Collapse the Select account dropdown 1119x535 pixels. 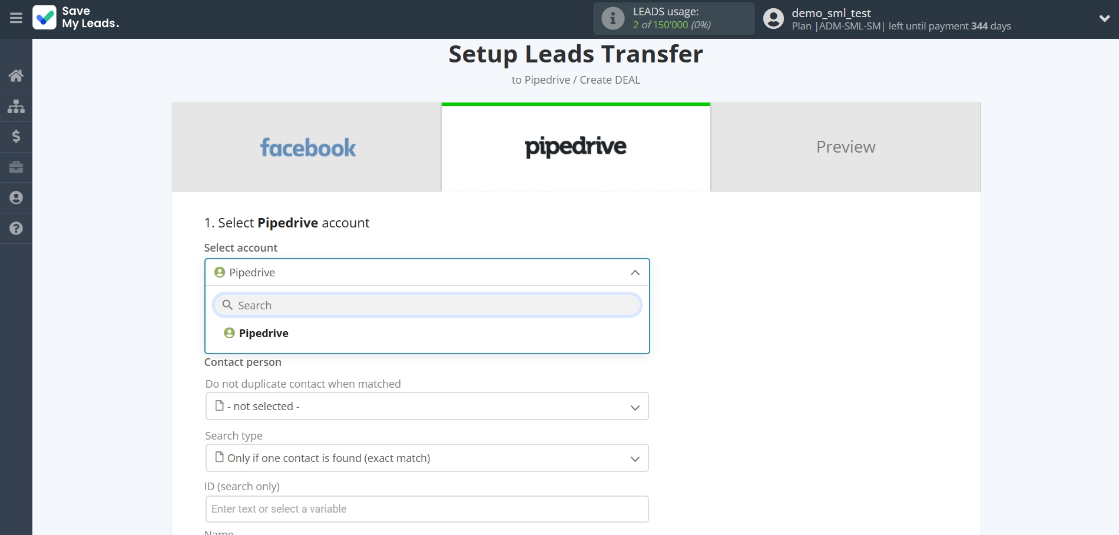tap(634, 272)
